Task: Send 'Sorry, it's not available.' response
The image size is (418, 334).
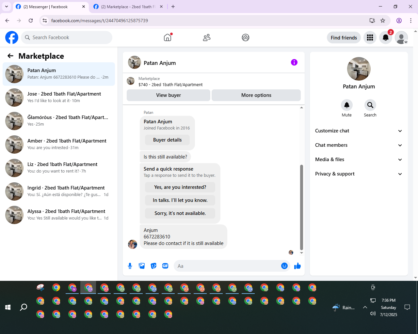Action: point(180,213)
